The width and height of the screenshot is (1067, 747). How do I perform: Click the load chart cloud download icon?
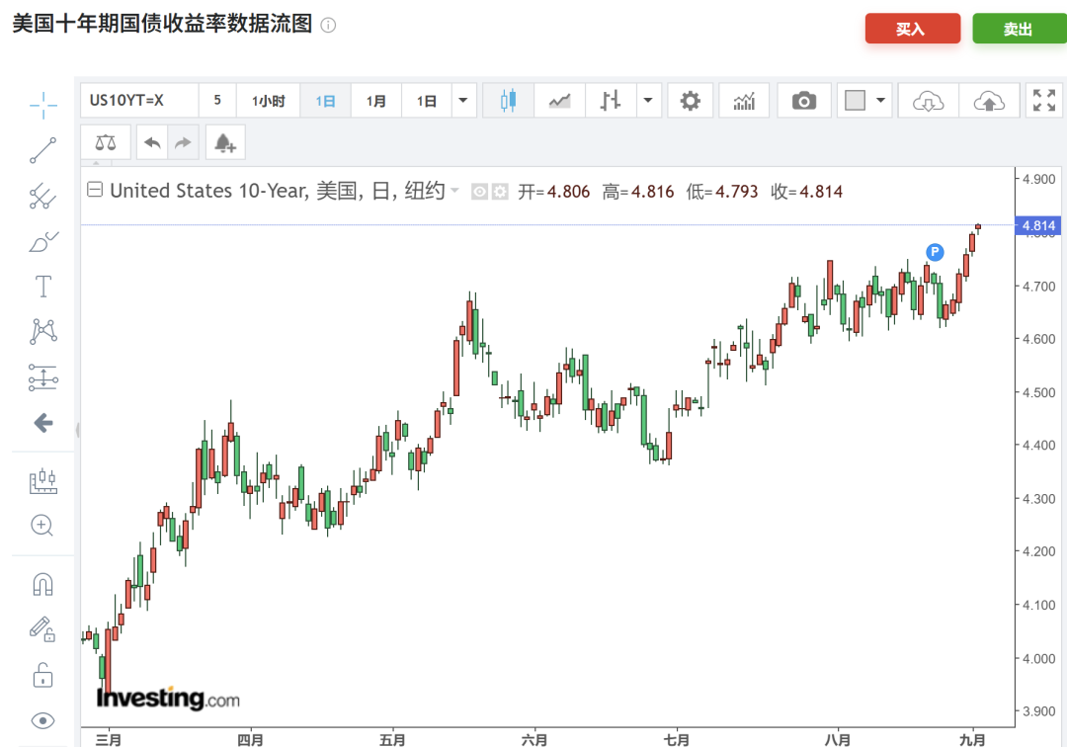tap(928, 101)
